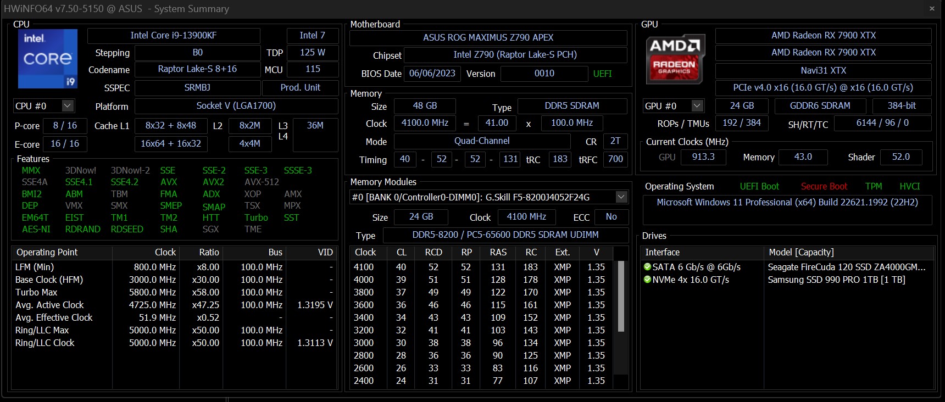Image resolution: width=945 pixels, height=402 pixels.
Task: Click the Windows 11 Professional OS text
Action: coord(787,203)
